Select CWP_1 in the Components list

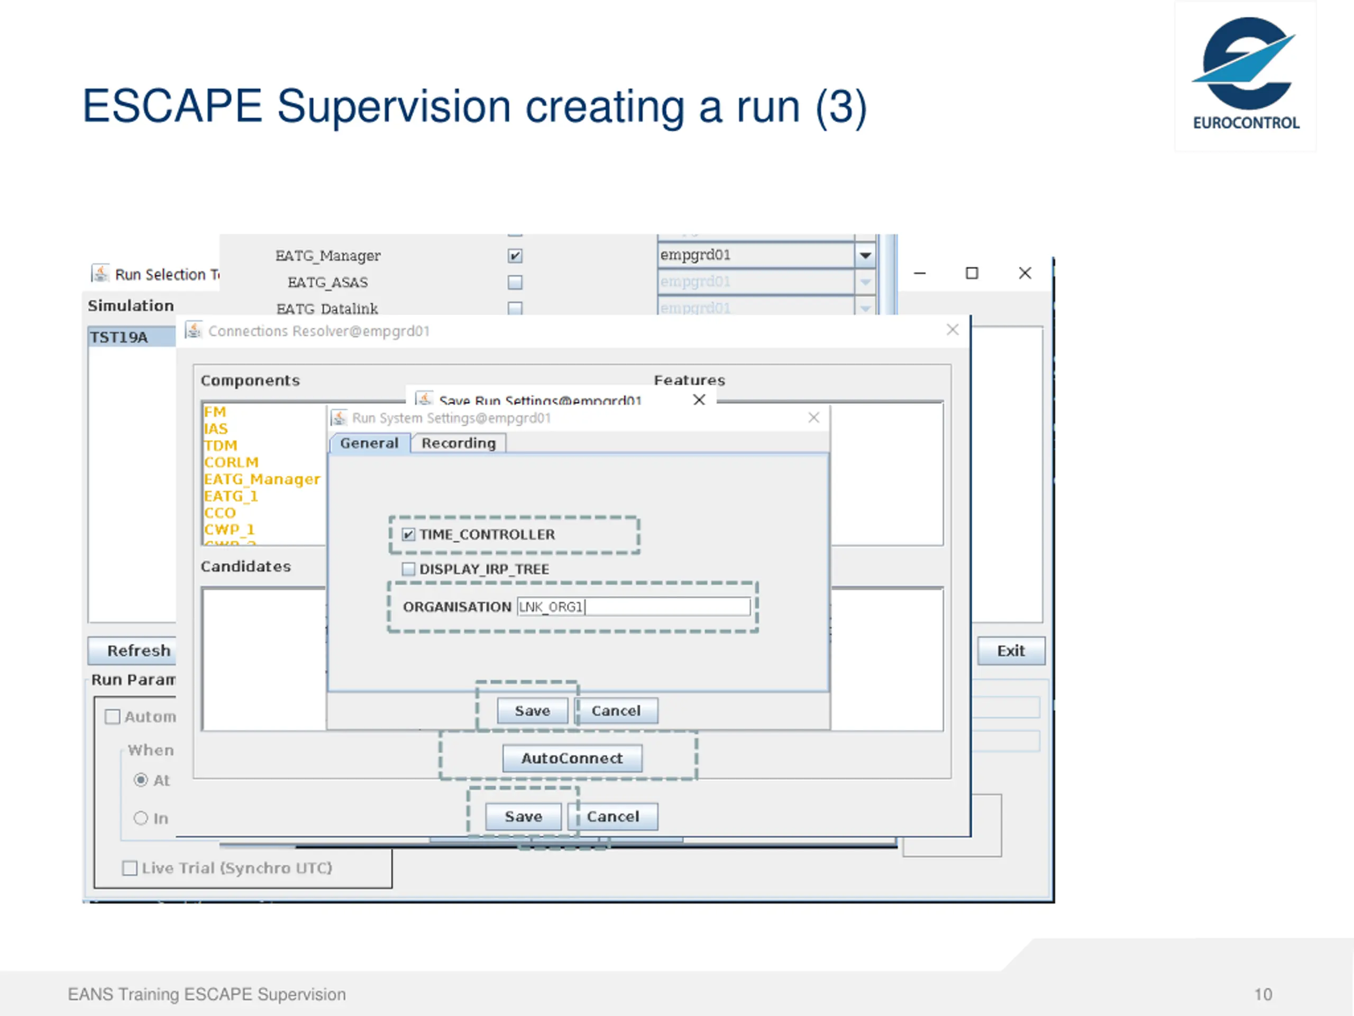(229, 529)
